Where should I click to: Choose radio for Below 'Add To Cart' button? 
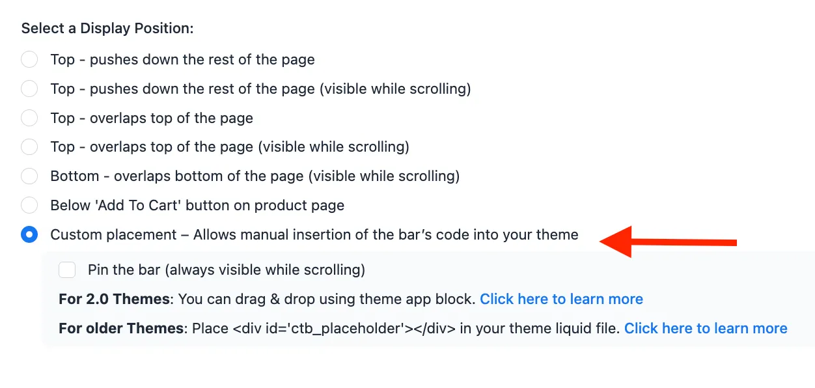click(x=29, y=205)
